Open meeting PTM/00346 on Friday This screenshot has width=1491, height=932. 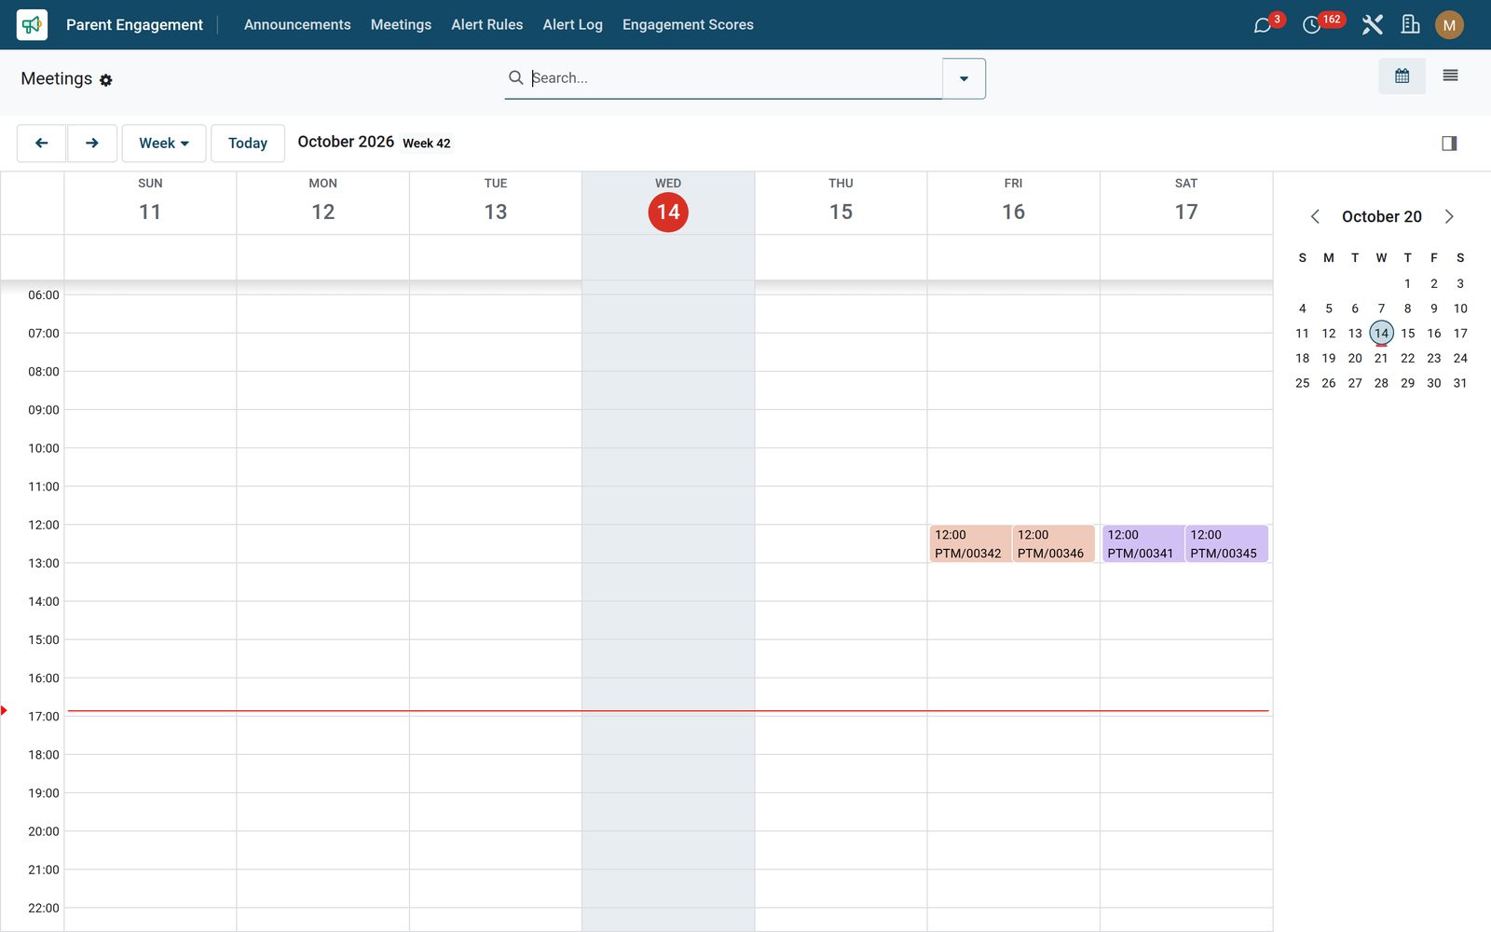click(x=1053, y=544)
